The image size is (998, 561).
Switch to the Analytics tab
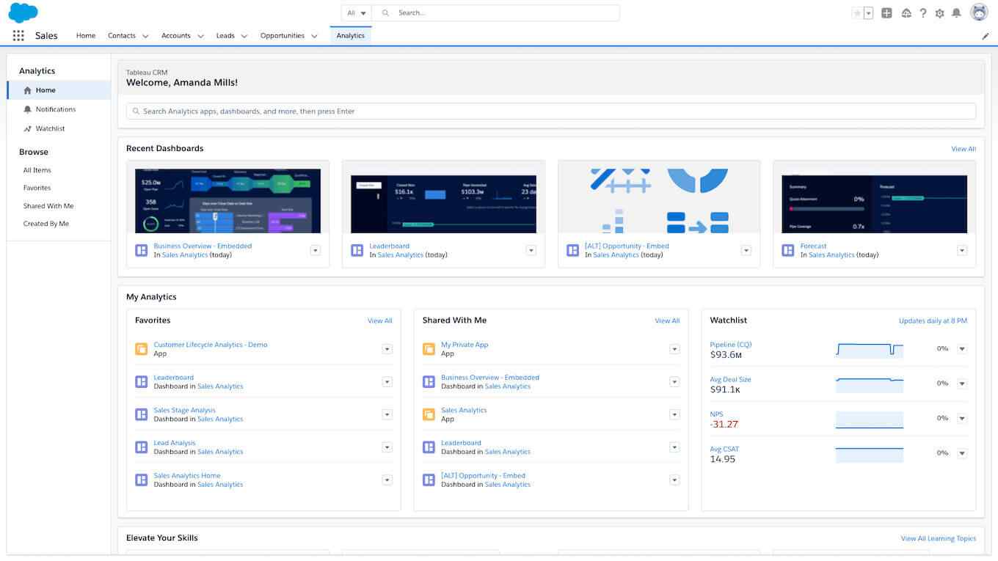pos(351,35)
